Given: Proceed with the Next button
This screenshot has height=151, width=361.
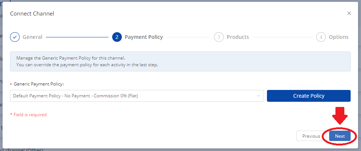Looking at the screenshot, I should coord(340,136).
